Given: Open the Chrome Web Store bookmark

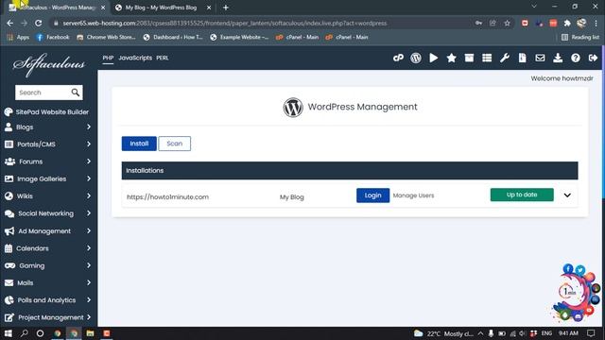Looking at the screenshot, I should click(106, 38).
